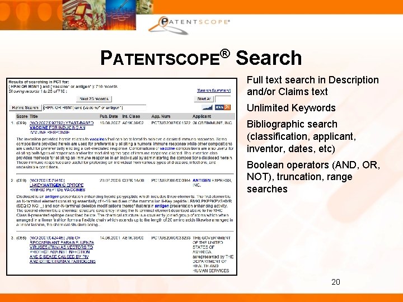Viewport: 403px width, 302px height.
Task: Click the Next 25 records button
Action: tap(94, 99)
